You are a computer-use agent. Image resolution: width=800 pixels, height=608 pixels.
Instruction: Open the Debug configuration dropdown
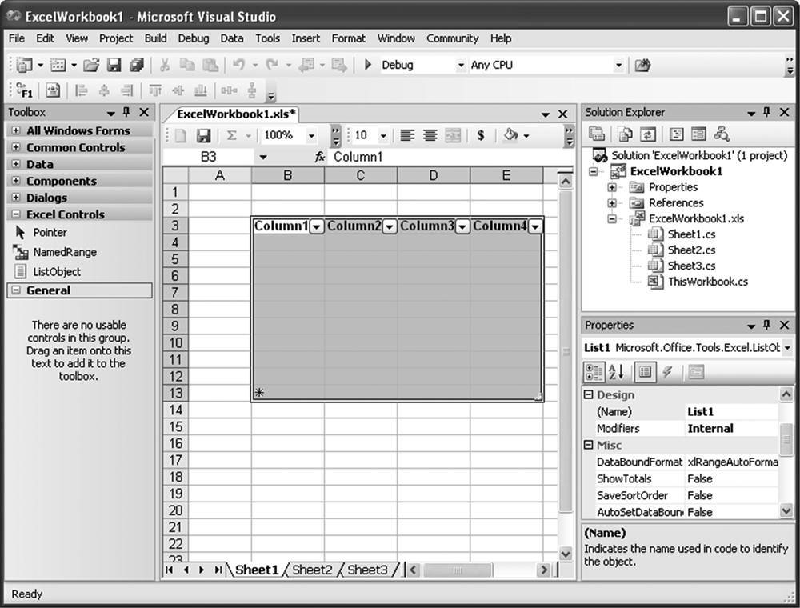461,65
